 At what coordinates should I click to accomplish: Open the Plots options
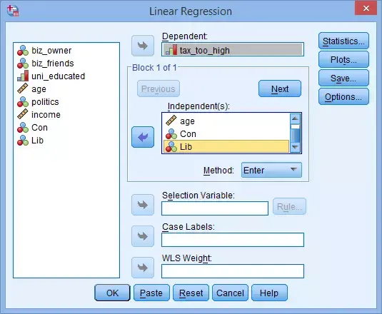pyautogui.click(x=343, y=59)
